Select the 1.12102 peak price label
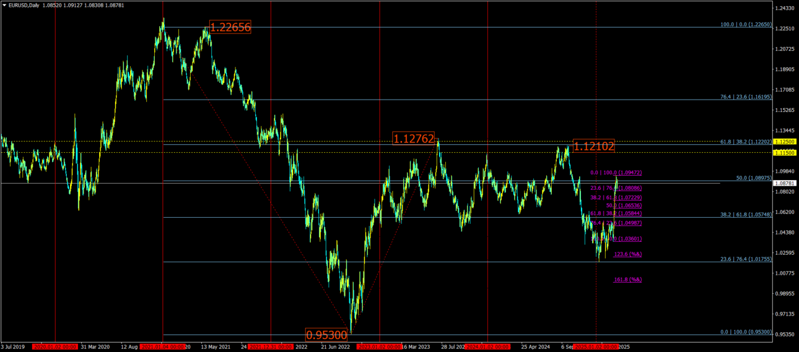 593,147
